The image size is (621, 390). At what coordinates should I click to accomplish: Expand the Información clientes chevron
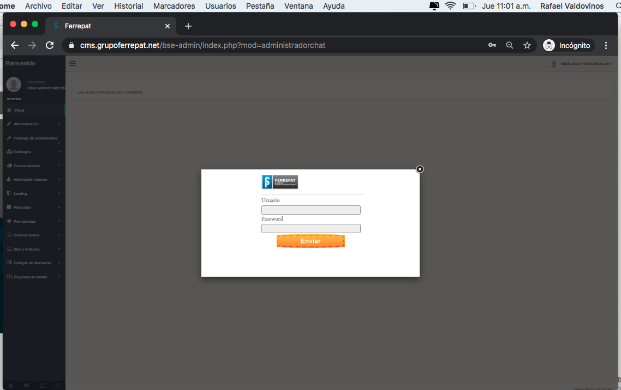(x=59, y=179)
